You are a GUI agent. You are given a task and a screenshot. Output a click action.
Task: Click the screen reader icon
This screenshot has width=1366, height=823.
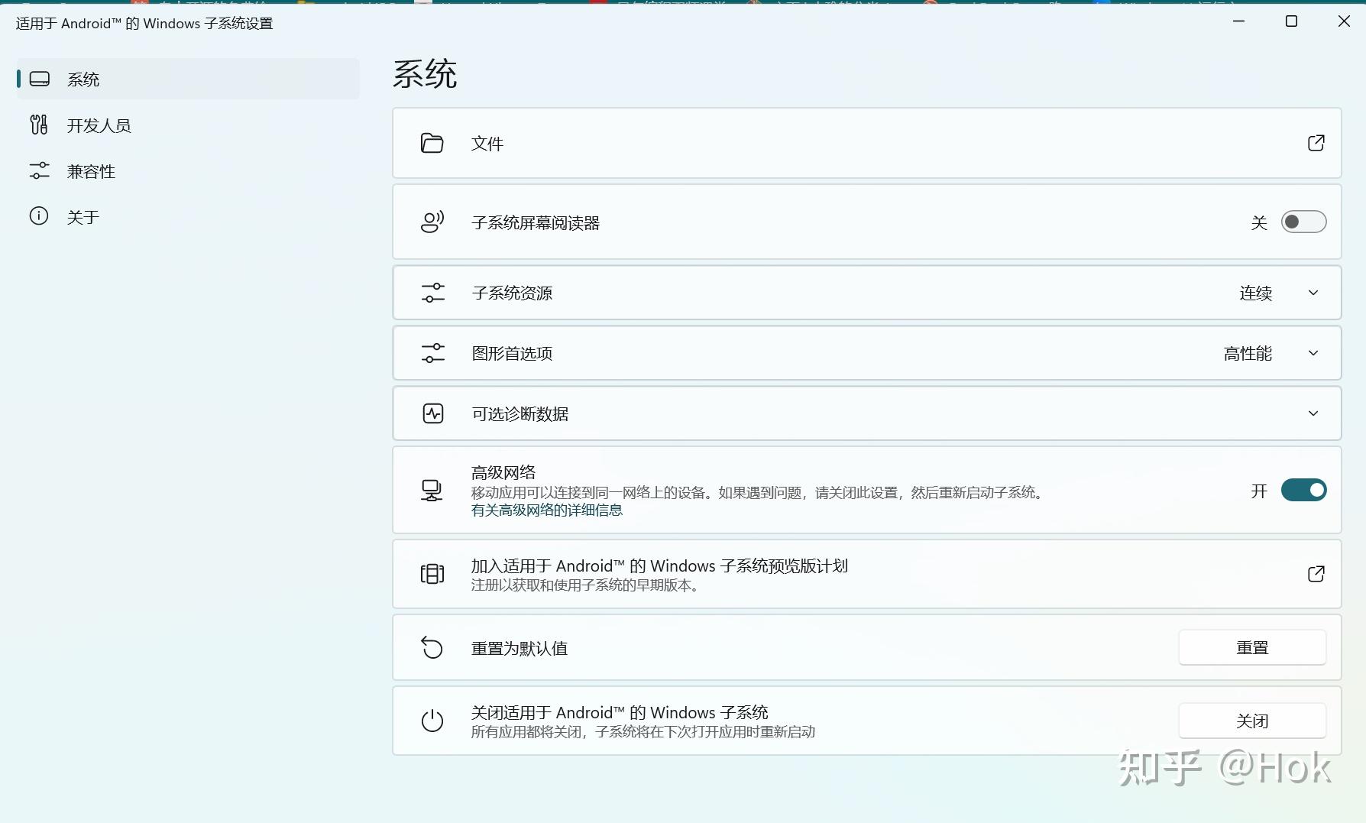point(432,222)
